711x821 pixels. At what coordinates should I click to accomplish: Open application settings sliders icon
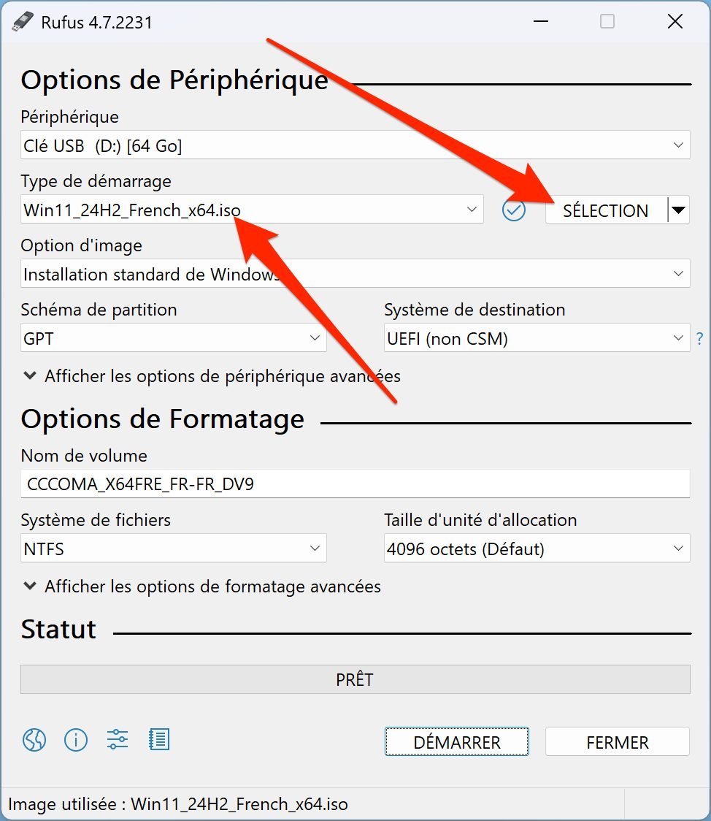[118, 740]
